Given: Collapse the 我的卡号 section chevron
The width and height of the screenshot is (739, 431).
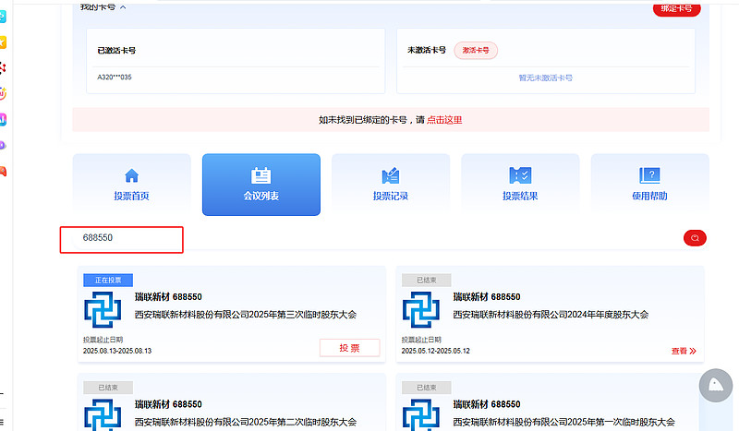Looking at the screenshot, I should tap(123, 7).
